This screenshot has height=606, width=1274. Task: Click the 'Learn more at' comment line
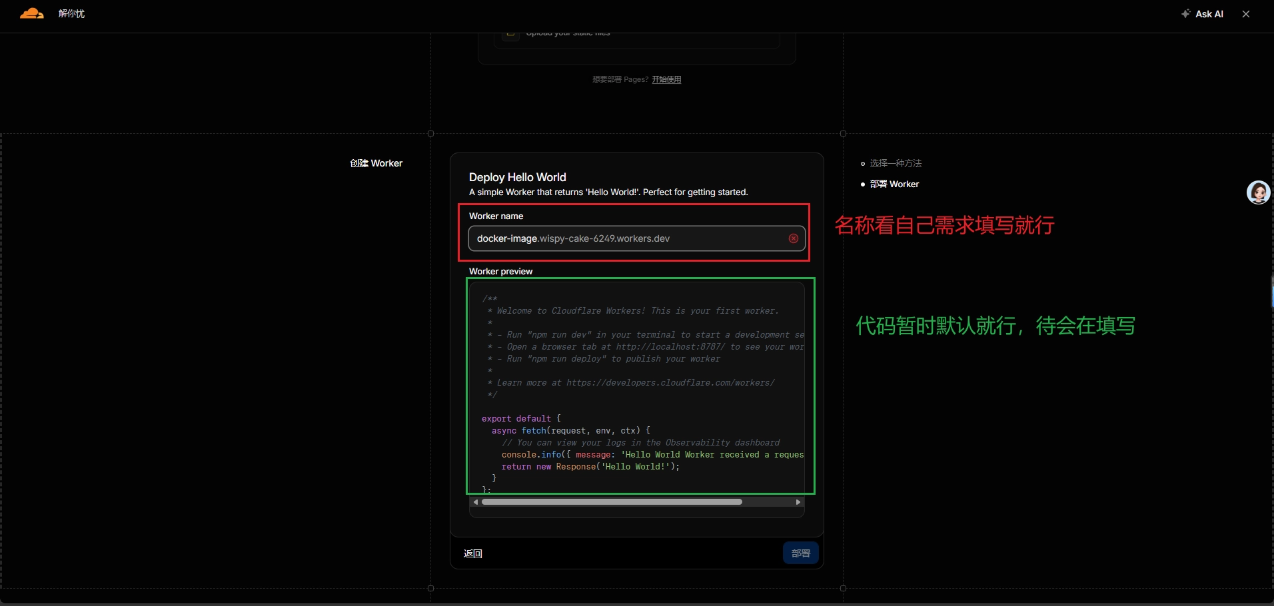pyautogui.click(x=631, y=383)
